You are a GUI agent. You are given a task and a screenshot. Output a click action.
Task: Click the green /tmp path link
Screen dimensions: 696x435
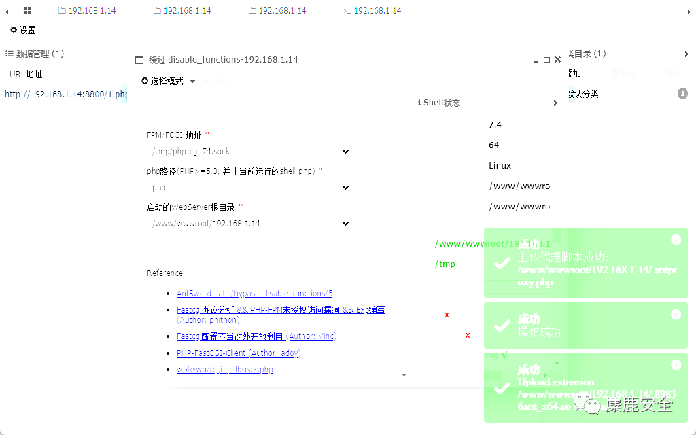445,264
